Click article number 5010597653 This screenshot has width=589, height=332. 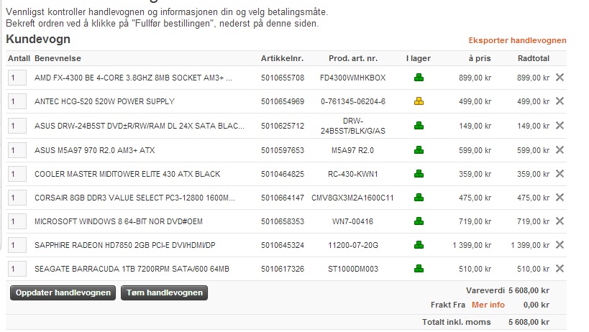pos(283,150)
